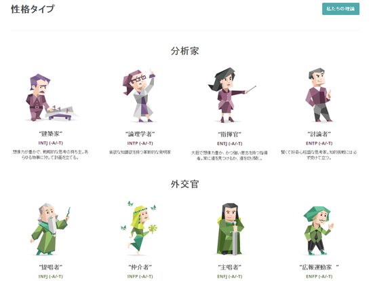
Task: Open the "提唱者" title link
Action: click(50, 267)
